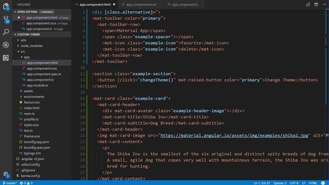This screenshot has width=329, height=185.
Task: Open the Explorer view in activity bar
Action: 6,7
